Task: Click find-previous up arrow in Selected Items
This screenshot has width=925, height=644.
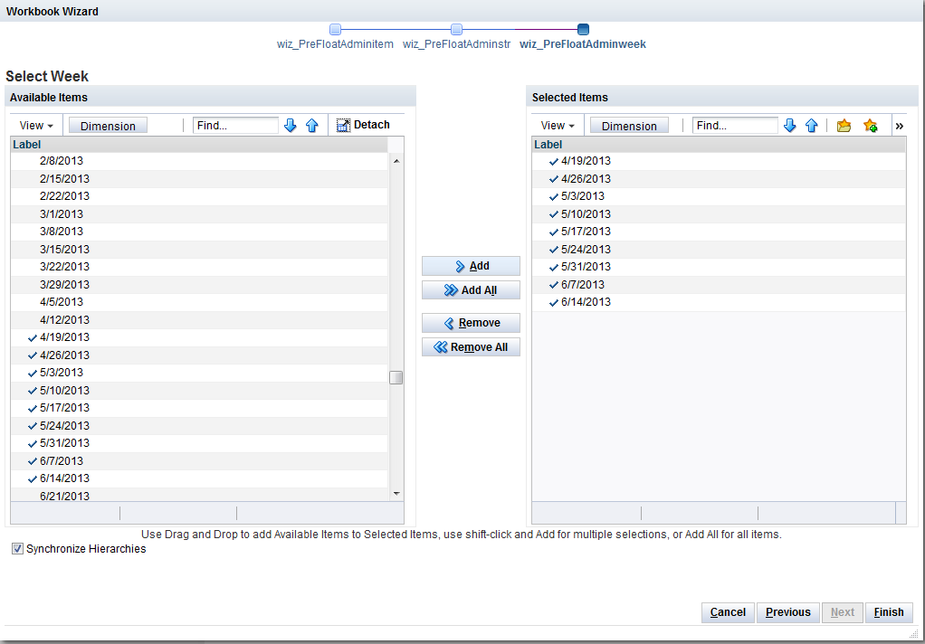Action: coord(812,125)
